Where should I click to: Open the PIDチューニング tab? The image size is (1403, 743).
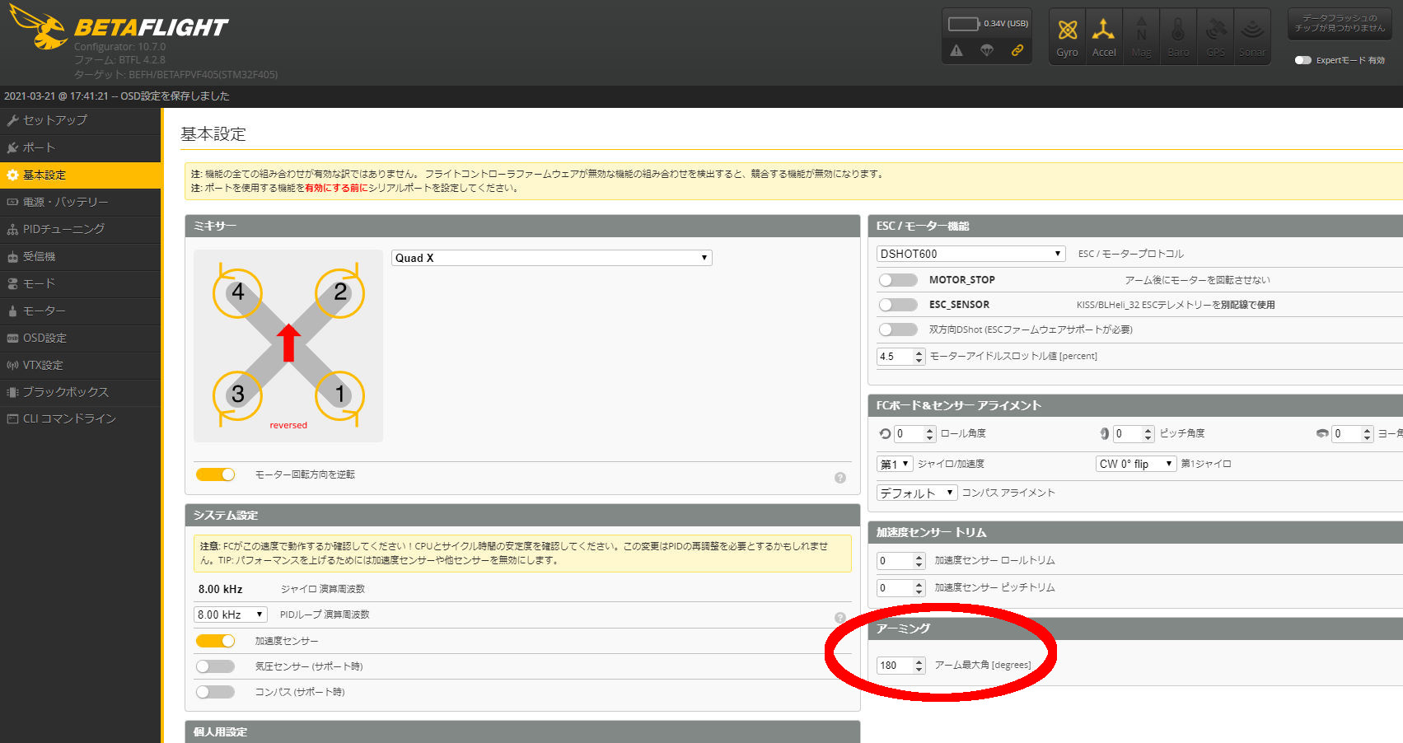point(81,229)
